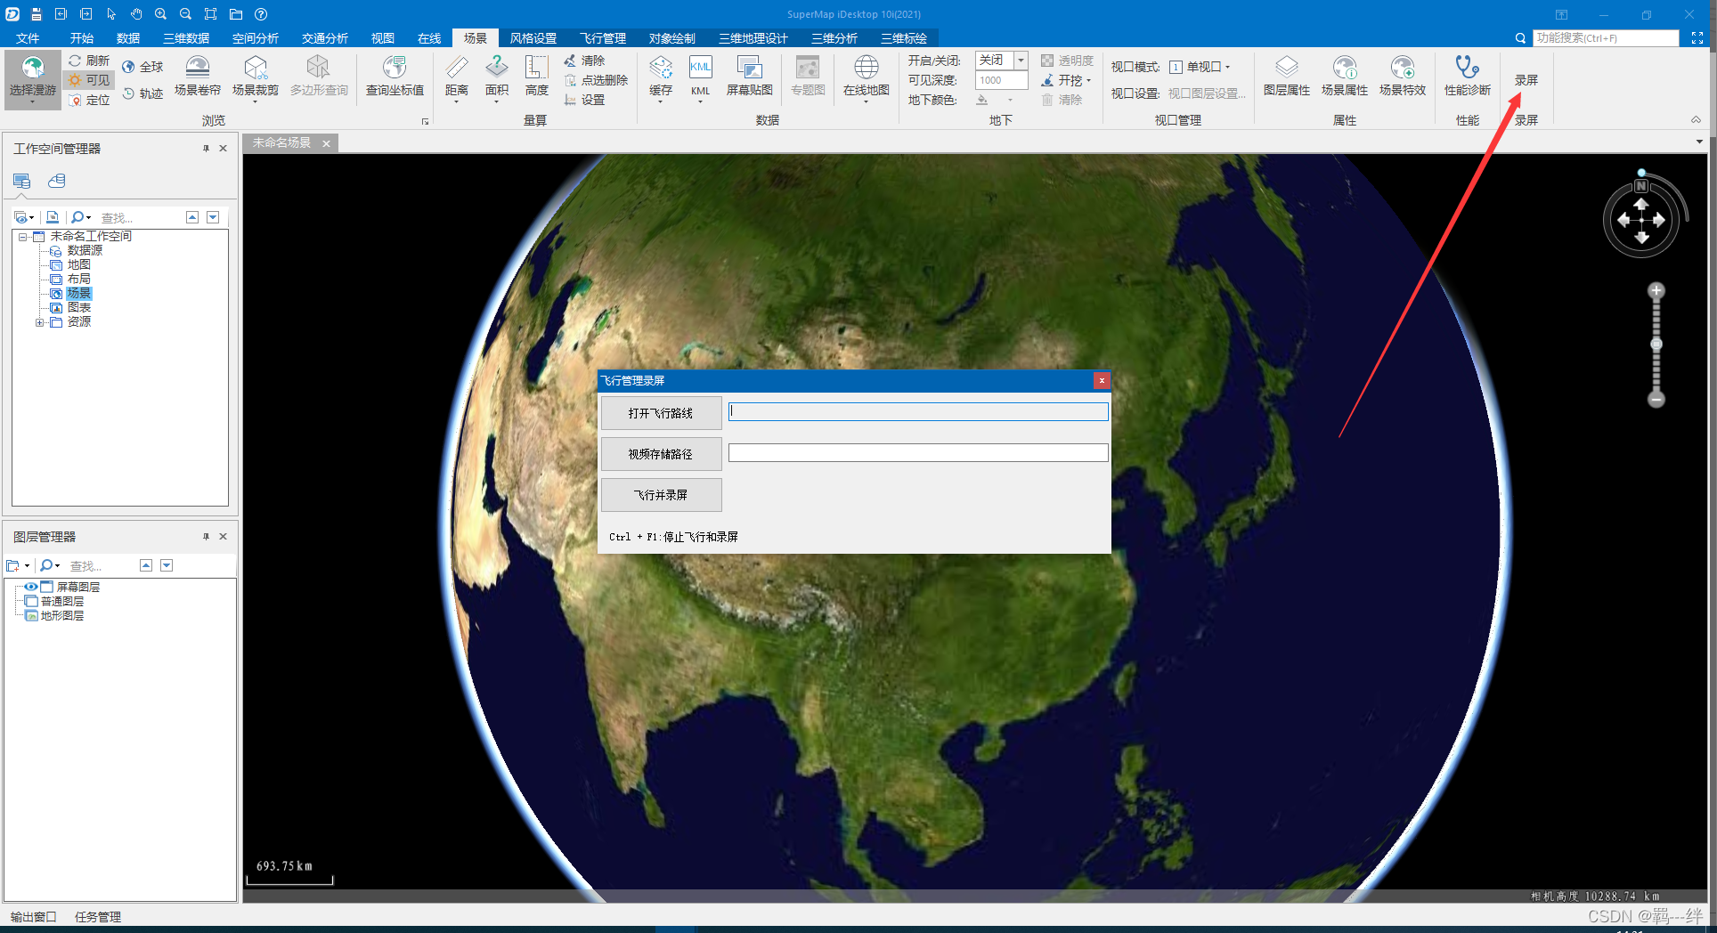Switch to the Spatial Analysis (空间分析) ribbon tab
Screen dimensions: 1717x933
[x=256, y=38]
